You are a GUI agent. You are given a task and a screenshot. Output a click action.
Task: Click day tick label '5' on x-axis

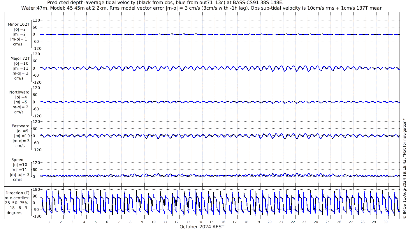95,222
